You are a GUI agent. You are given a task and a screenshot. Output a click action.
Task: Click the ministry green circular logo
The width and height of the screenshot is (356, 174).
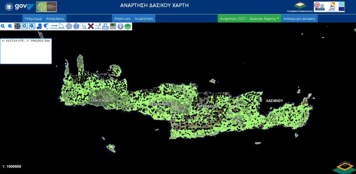tap(41, 7)
